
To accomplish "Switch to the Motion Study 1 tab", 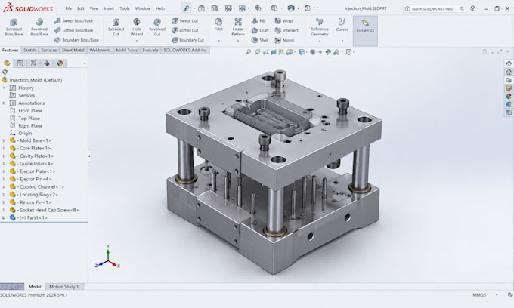I will [64, 286].
